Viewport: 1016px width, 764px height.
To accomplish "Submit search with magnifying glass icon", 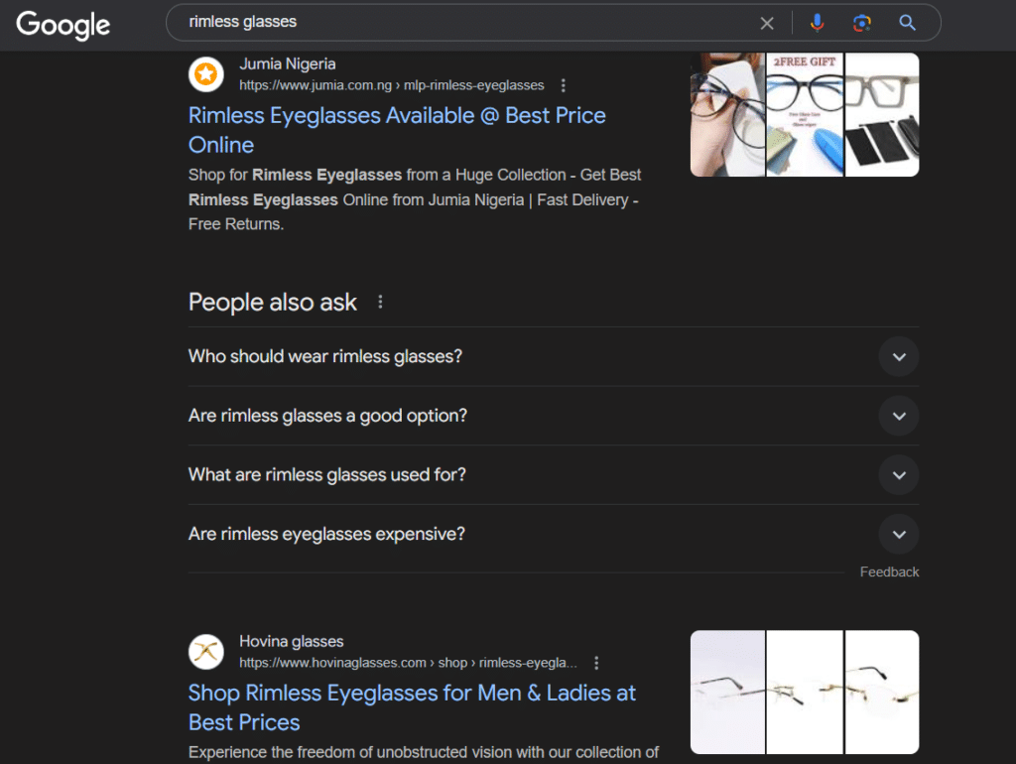I will coord(907,23).
